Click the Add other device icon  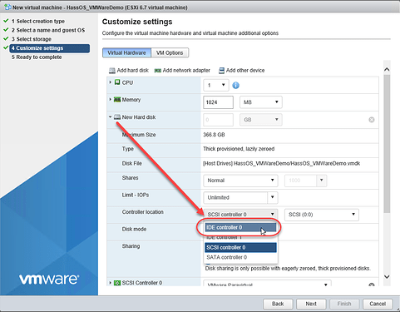point(221,71)
